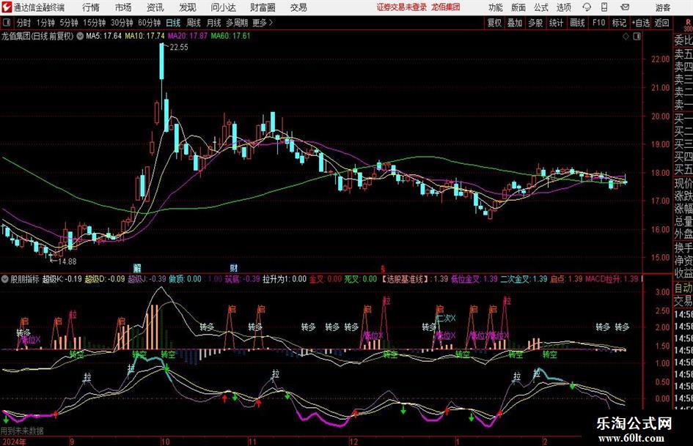Image resolution: width=693 pixels, height=446 pixels.
Task: Toggle the left sidebar panel icon
Action: 6,23
